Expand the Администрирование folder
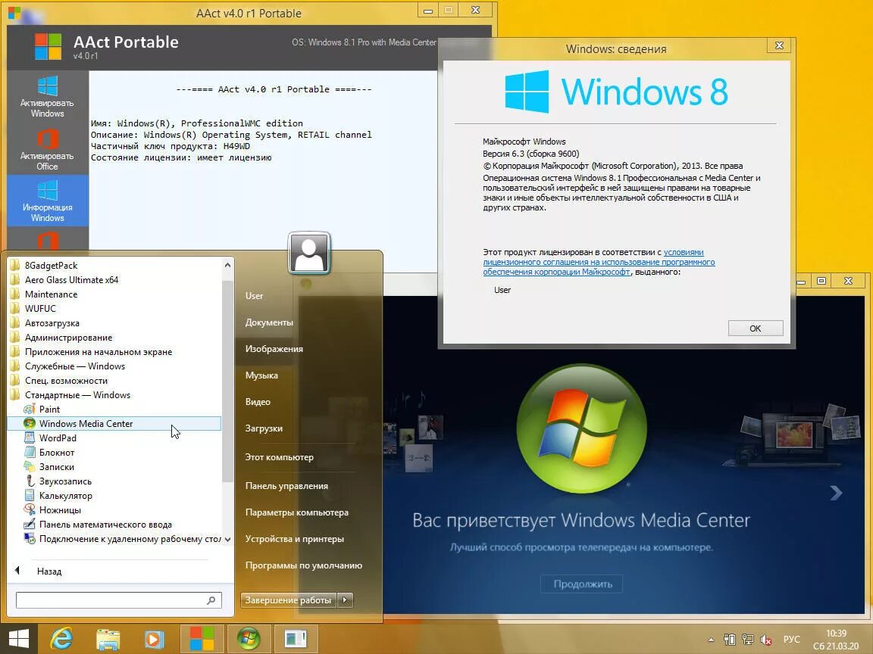The width and height of the screenshot is (873, 654). (68, 338)
